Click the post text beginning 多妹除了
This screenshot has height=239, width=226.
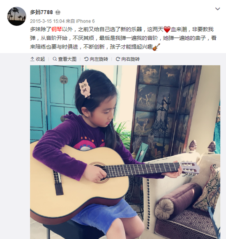pyautogui.click(x=123, y=38)
